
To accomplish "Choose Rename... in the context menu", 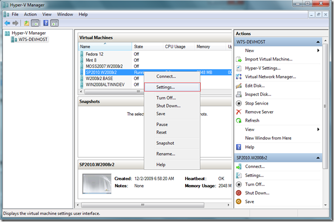I will [172, 154].
